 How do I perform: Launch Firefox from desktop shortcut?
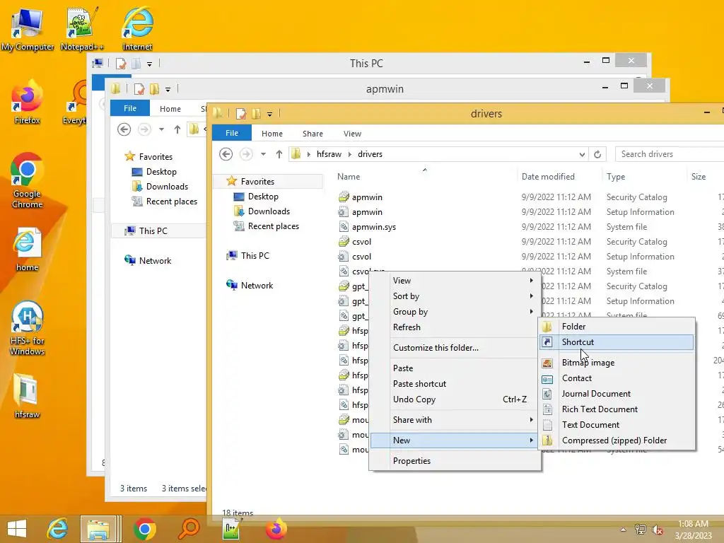(x=27, y=103)
